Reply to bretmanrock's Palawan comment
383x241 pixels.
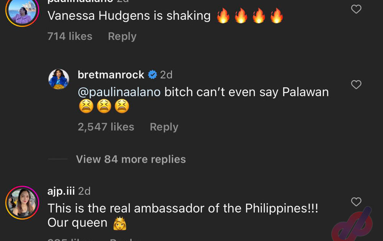[x=164, y=127]
